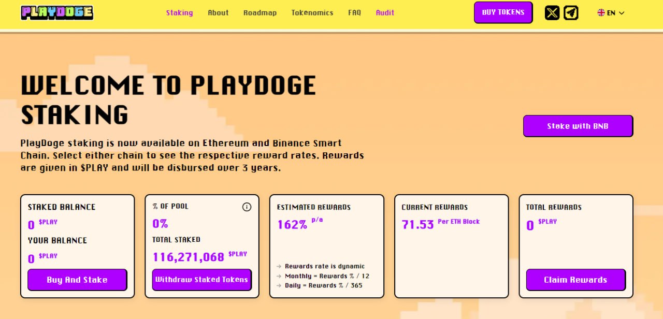Open the Roadmap nav item
The height and width of the screenshot is (319, 663).
coord(260,12)
